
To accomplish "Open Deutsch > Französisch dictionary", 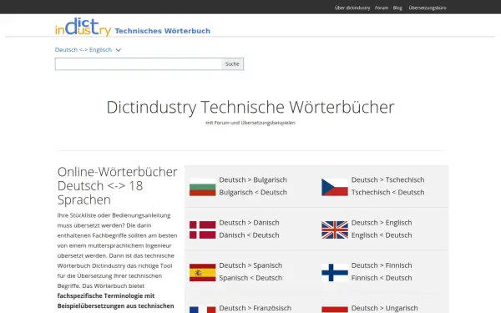I will coord(255,308).
